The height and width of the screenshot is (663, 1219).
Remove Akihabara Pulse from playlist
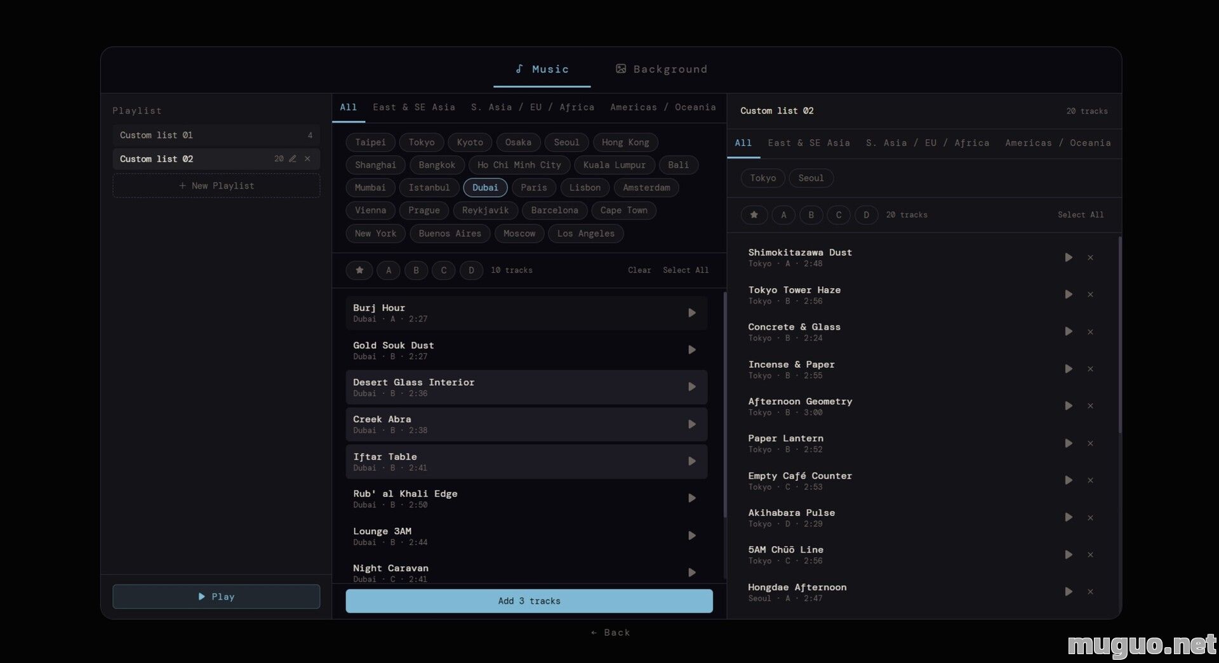point(1090,518)
